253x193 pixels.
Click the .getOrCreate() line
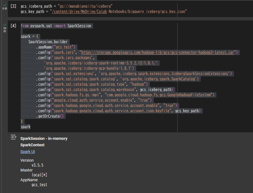(x=50, y=116)
